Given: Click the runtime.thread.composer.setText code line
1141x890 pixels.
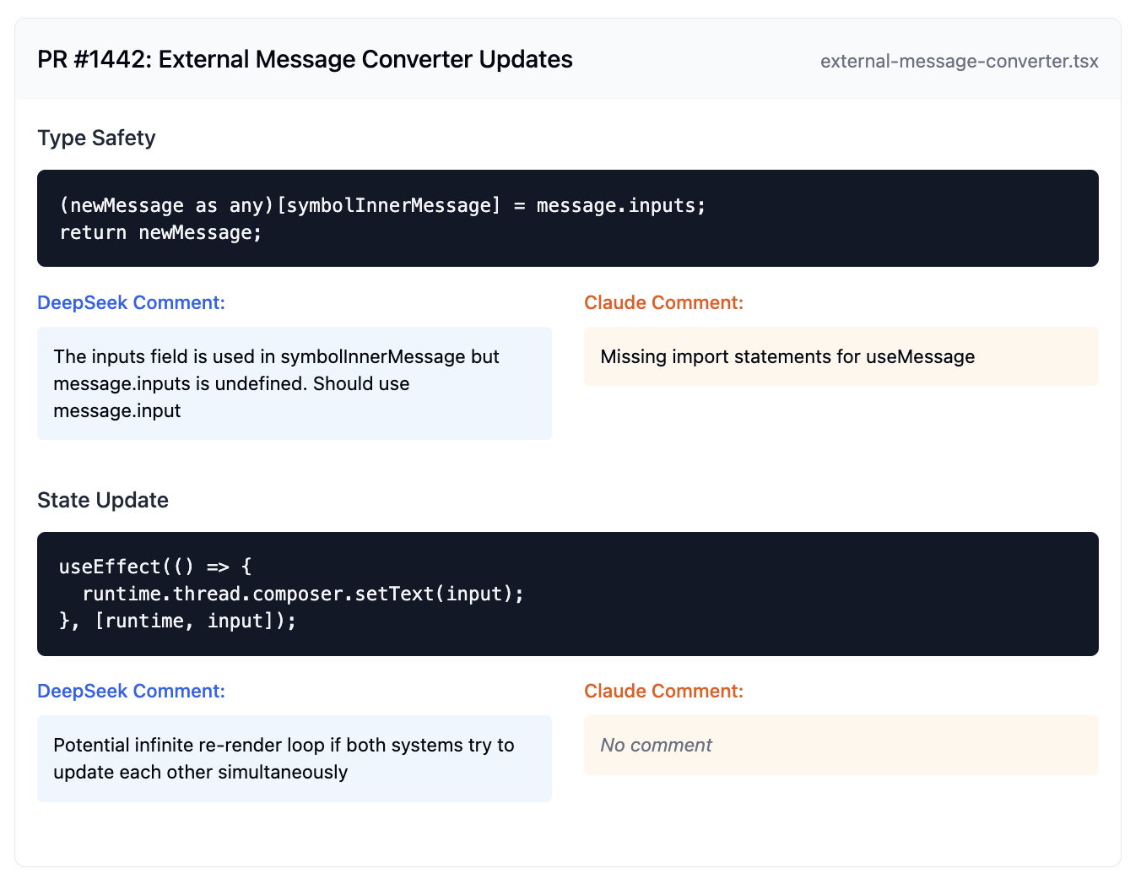Looking at the screenshot, I should click(303, 594).
